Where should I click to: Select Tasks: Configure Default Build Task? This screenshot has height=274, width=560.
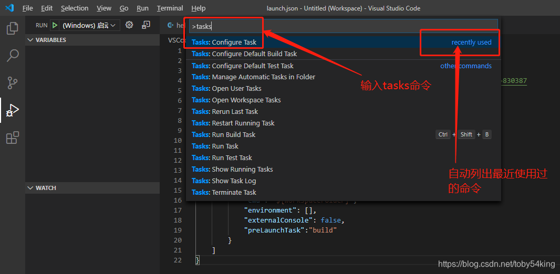click(x=343, y=54)
